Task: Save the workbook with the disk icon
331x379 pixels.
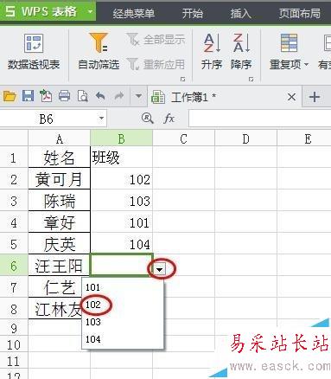Action: 28,96
